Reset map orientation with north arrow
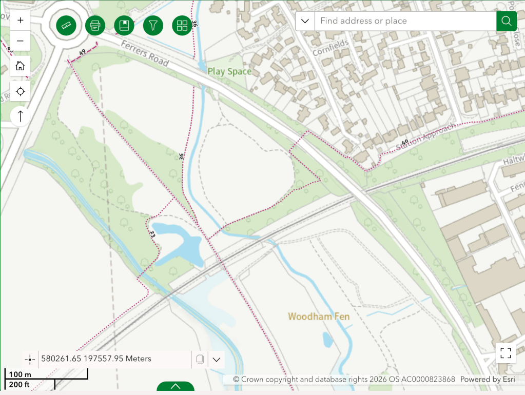Viewport: 525px width, 395px height. (21, 116)
